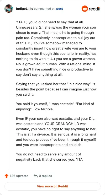Open the IndigoLillie username link
Screen dimensions: 105x195
point(24,9)
